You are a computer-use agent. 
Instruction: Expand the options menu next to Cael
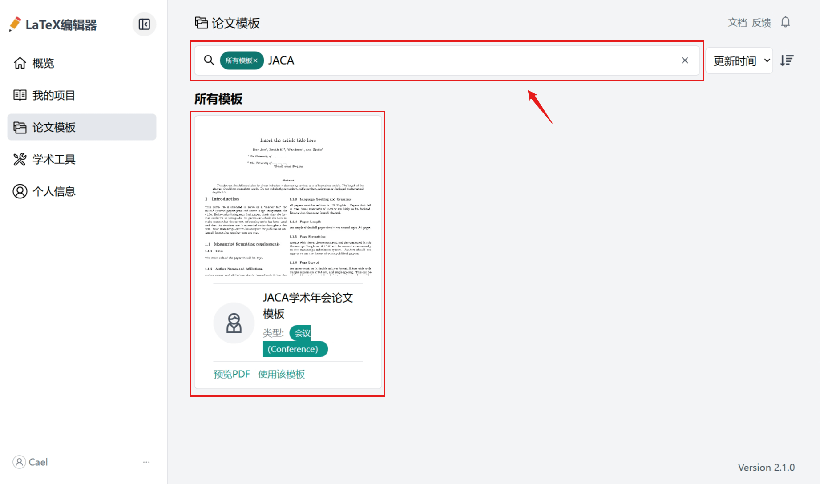coord(146,462)
